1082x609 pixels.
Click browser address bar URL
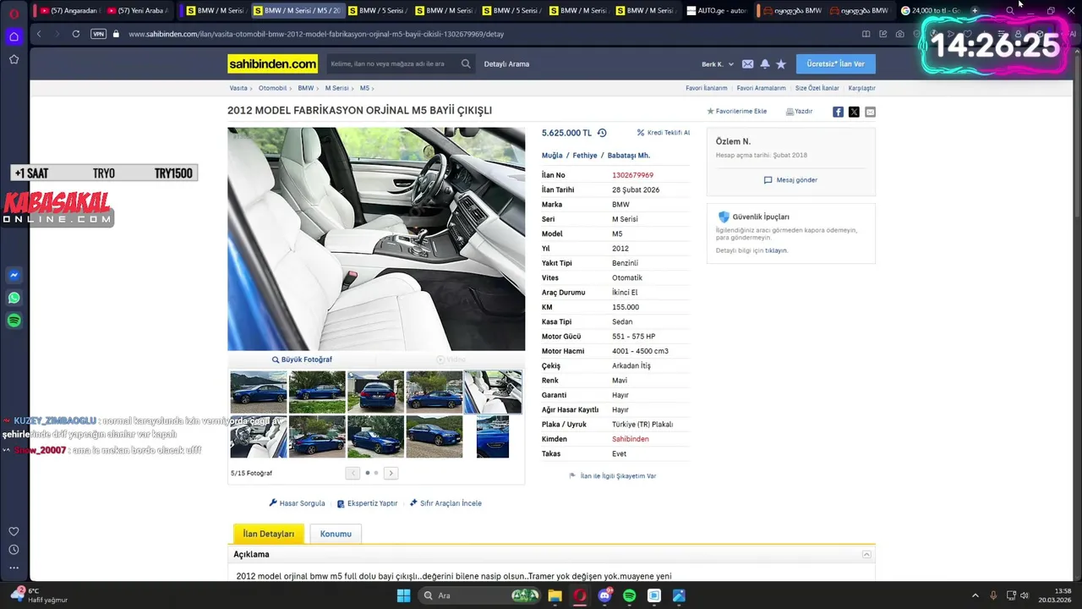pos(316,35)
